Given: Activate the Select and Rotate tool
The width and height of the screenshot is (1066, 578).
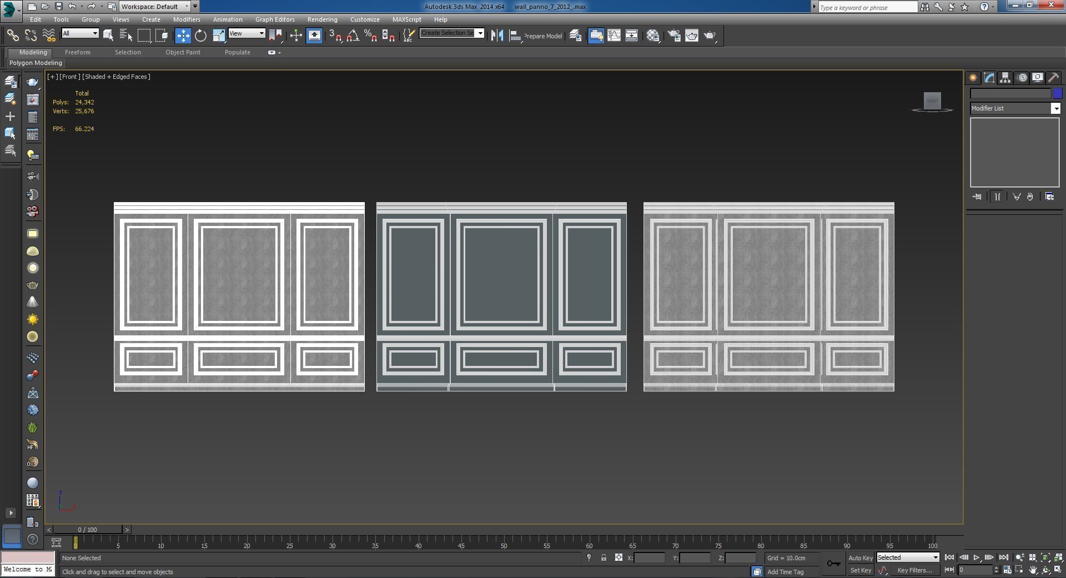Looking at the screenshot, I should point(200,36).
